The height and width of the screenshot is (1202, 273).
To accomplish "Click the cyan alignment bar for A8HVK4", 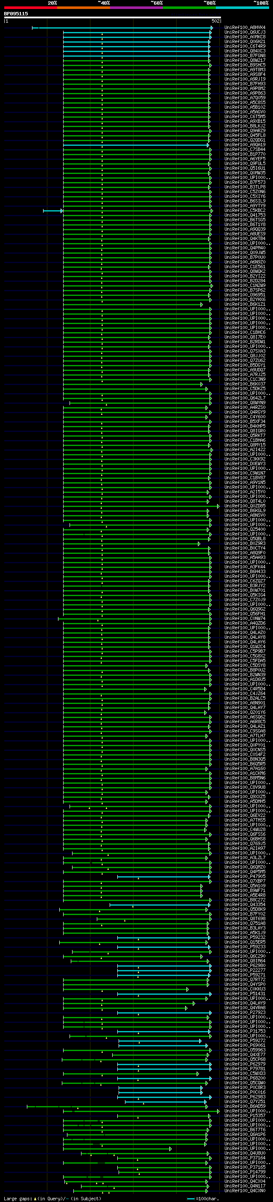I will (122, 28).
